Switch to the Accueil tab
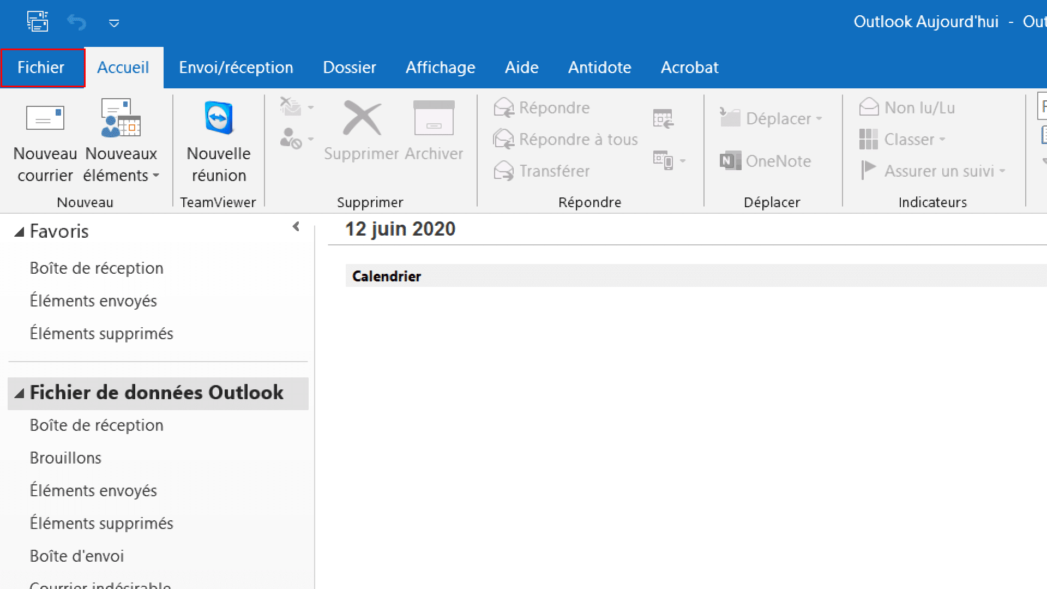This screenshot has height=589, width=1047. [123, 68]
